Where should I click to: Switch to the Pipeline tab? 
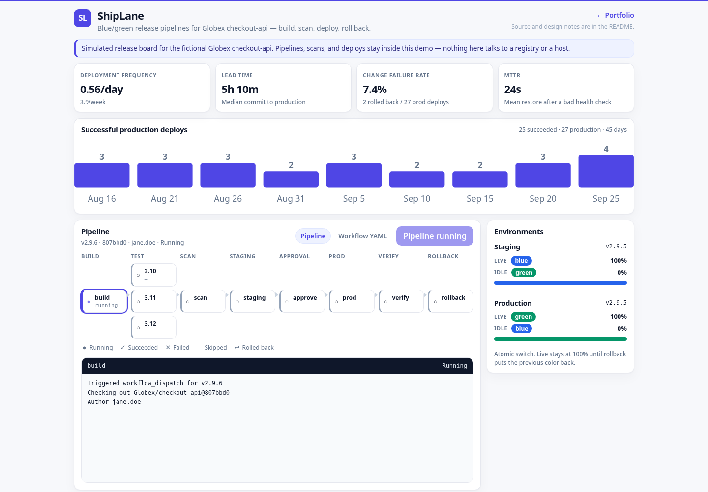pos(313,236)
